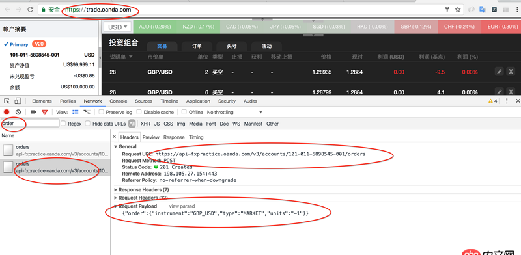Click the GBP/USD instrument in trade 28
Screen dimensions: 521x255
(160, 72)
